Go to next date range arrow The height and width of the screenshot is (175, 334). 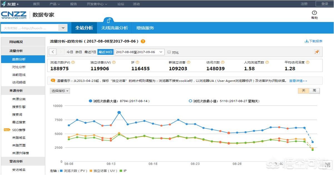pos(61,52)
